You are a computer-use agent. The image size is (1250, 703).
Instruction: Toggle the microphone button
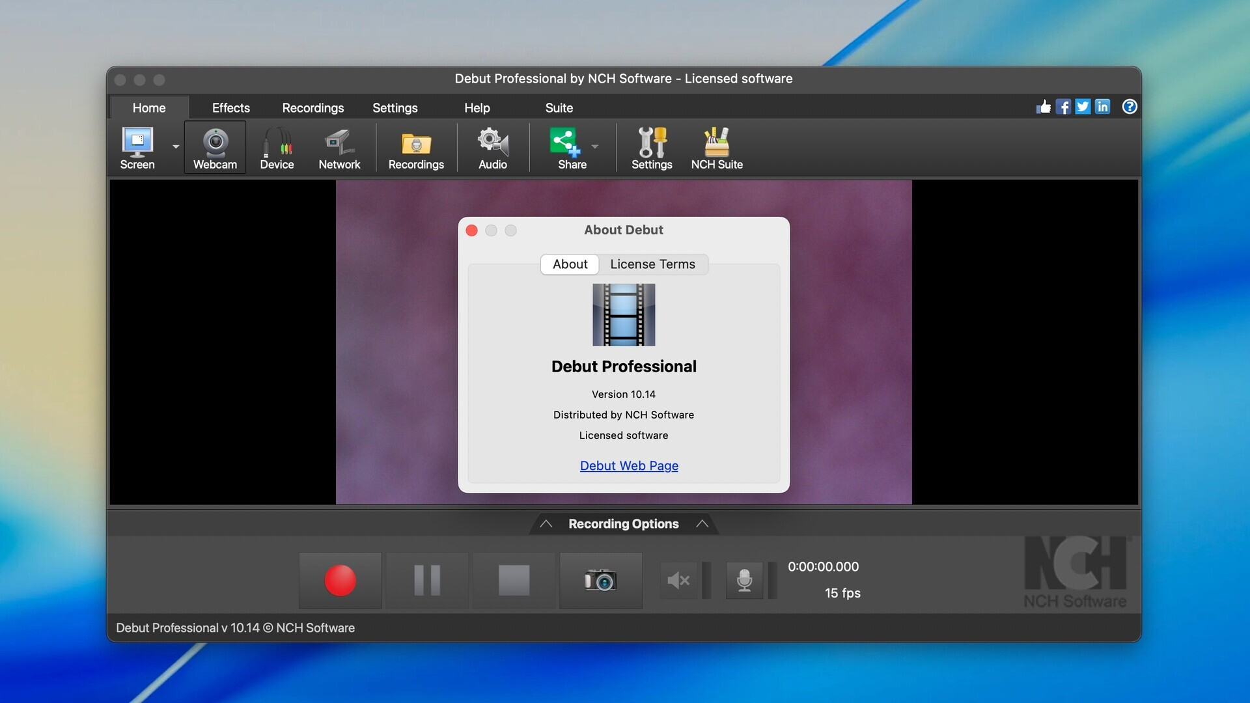(x=745, y=580)
